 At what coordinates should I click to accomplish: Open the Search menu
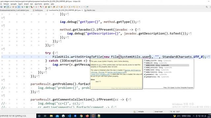[20, 4]
